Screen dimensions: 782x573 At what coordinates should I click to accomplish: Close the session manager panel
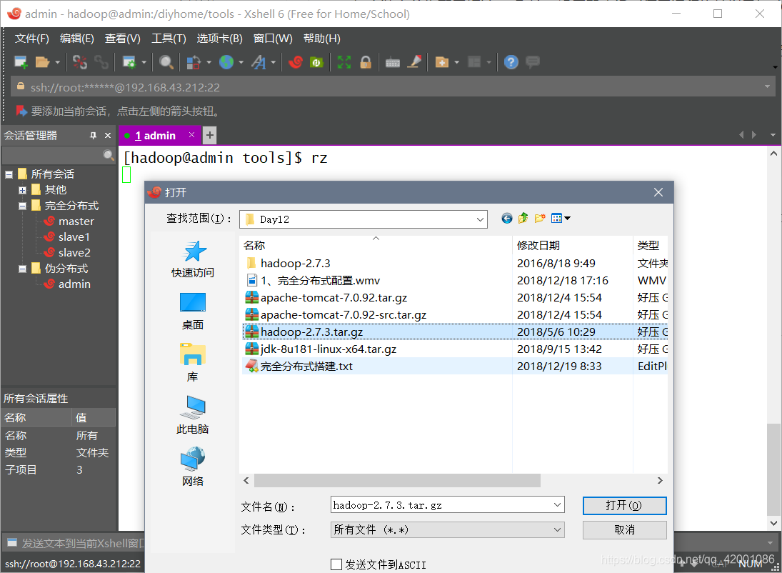108,135
